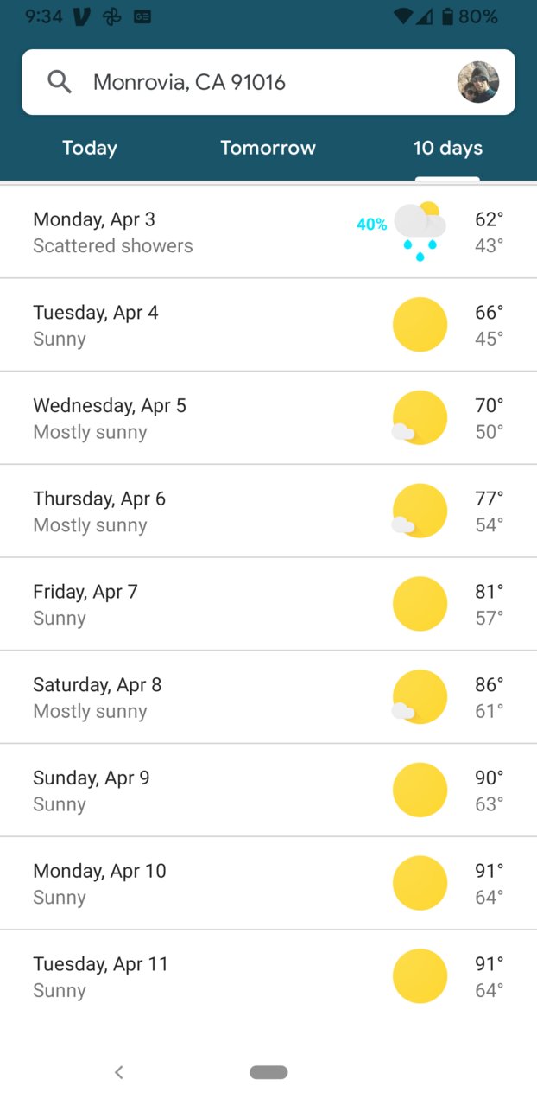The image size is (537, 1105).
Task: Tap the 40% precipitation label
Action: (372, 225)
